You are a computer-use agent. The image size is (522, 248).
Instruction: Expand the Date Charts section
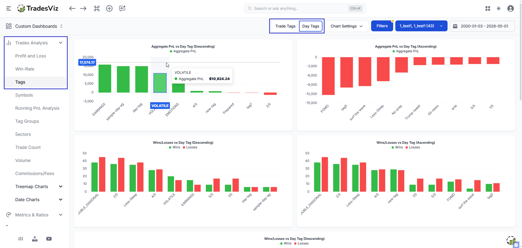[61, 200]
